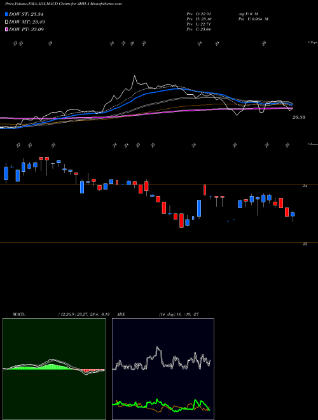Select the 'DOW ST: 23.34' legend label
The image size is (318, 420).
26,14
